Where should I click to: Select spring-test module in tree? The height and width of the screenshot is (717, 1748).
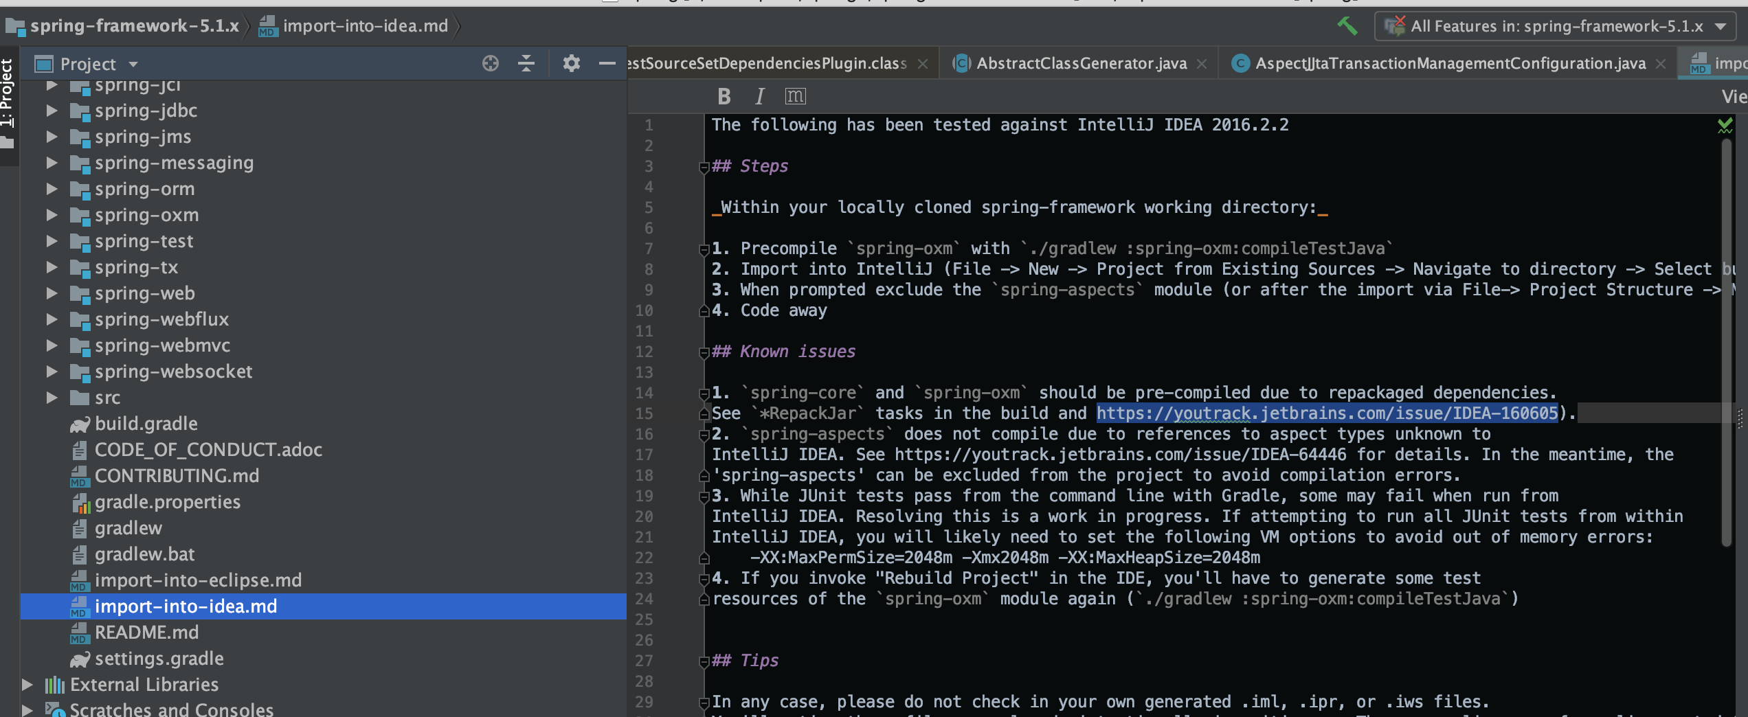(x=144, y=241)
